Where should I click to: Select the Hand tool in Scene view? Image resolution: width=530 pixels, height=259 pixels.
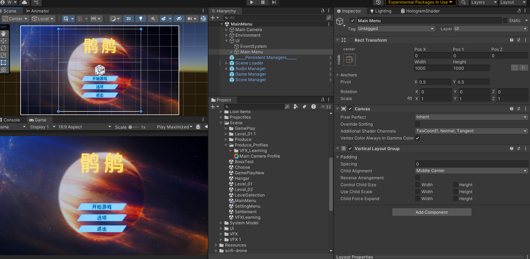[x=4, y=33]
